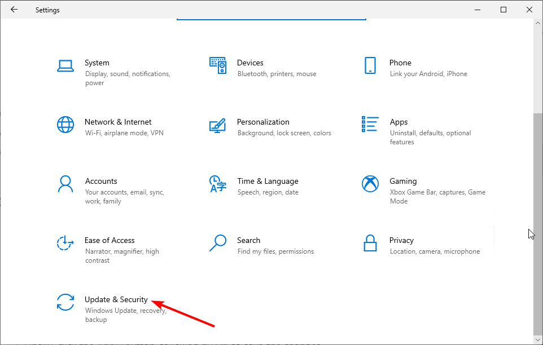The image size is (543, 345).
Task: Click the Network & Internet globe icon
Action: click(x=65, y=125)
